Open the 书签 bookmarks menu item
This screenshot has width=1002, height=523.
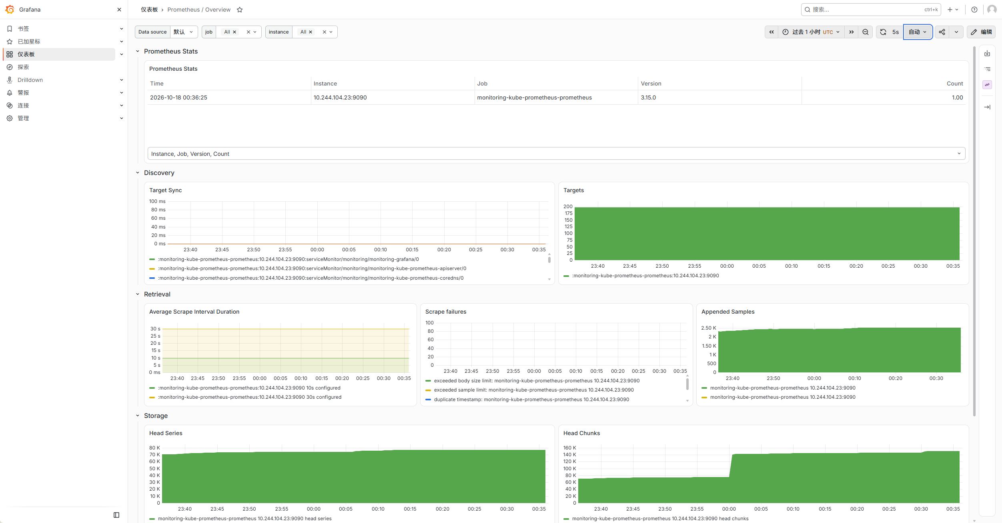coord(23,29)
